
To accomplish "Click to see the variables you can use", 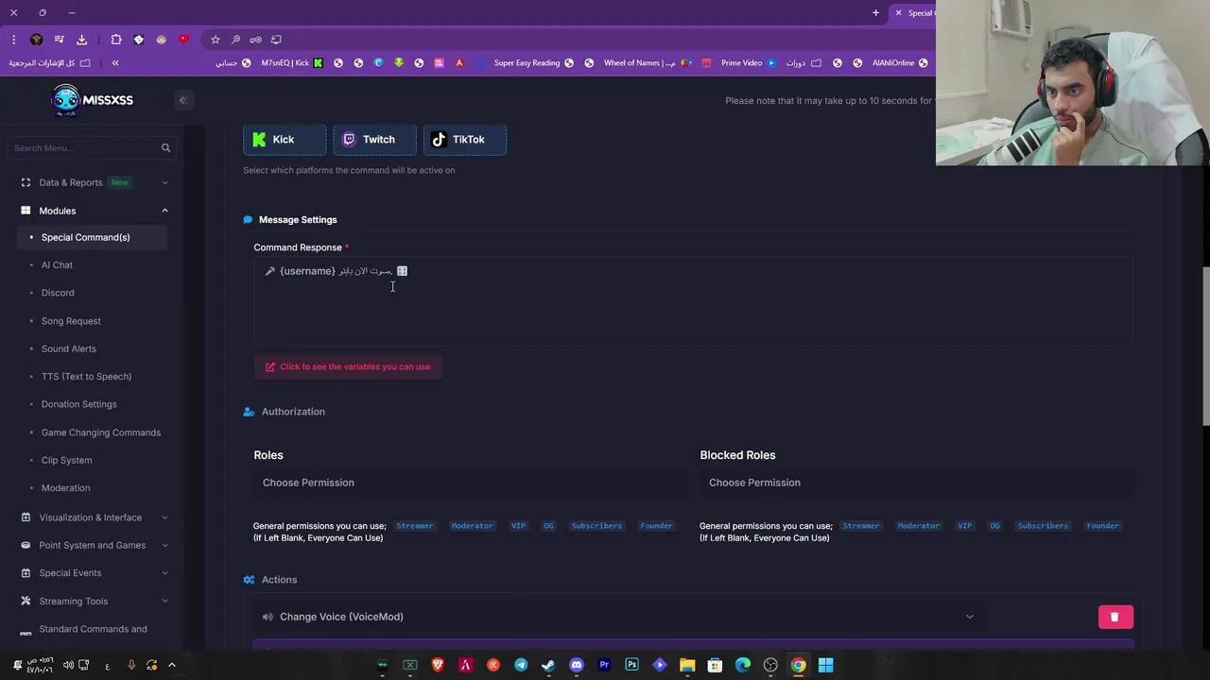I will (x=348, y=366).
